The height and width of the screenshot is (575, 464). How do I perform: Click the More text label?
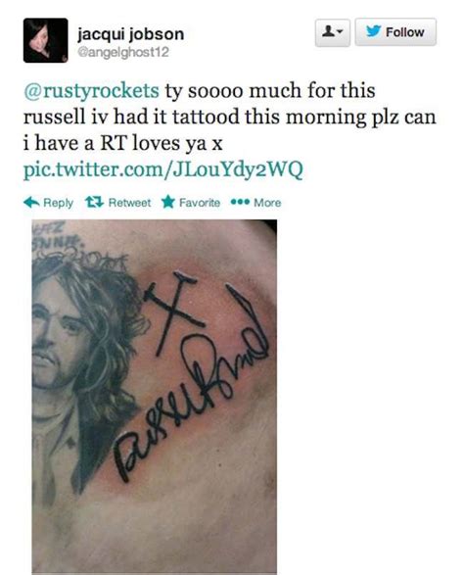(267, 203)
